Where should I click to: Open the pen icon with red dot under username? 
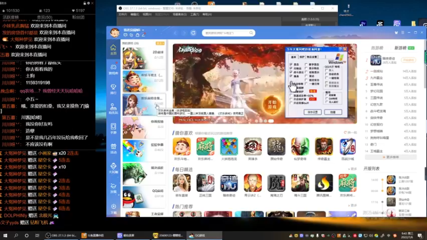click(x=144, y=35)
